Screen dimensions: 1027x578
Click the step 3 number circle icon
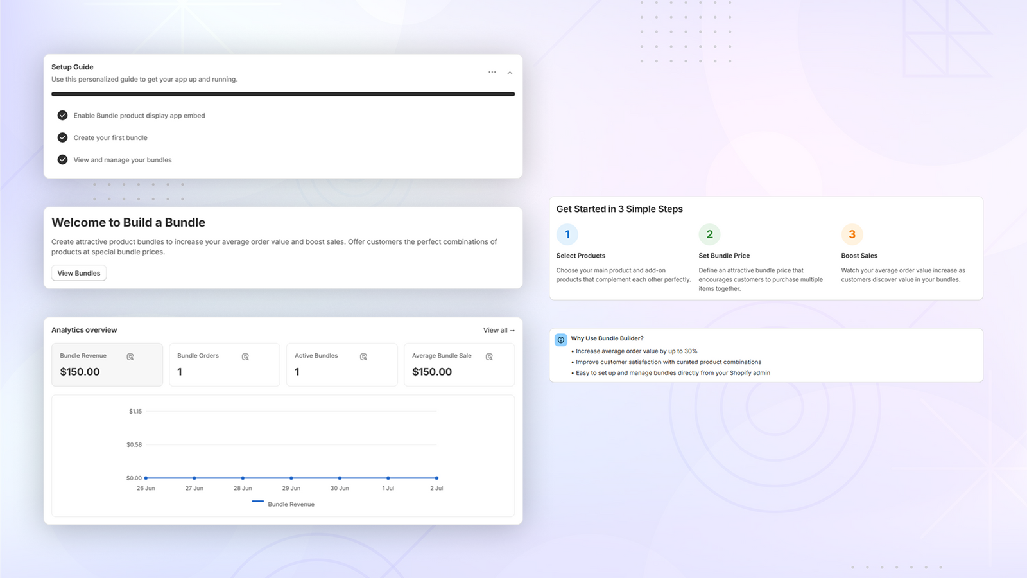(x=852, y=234)
